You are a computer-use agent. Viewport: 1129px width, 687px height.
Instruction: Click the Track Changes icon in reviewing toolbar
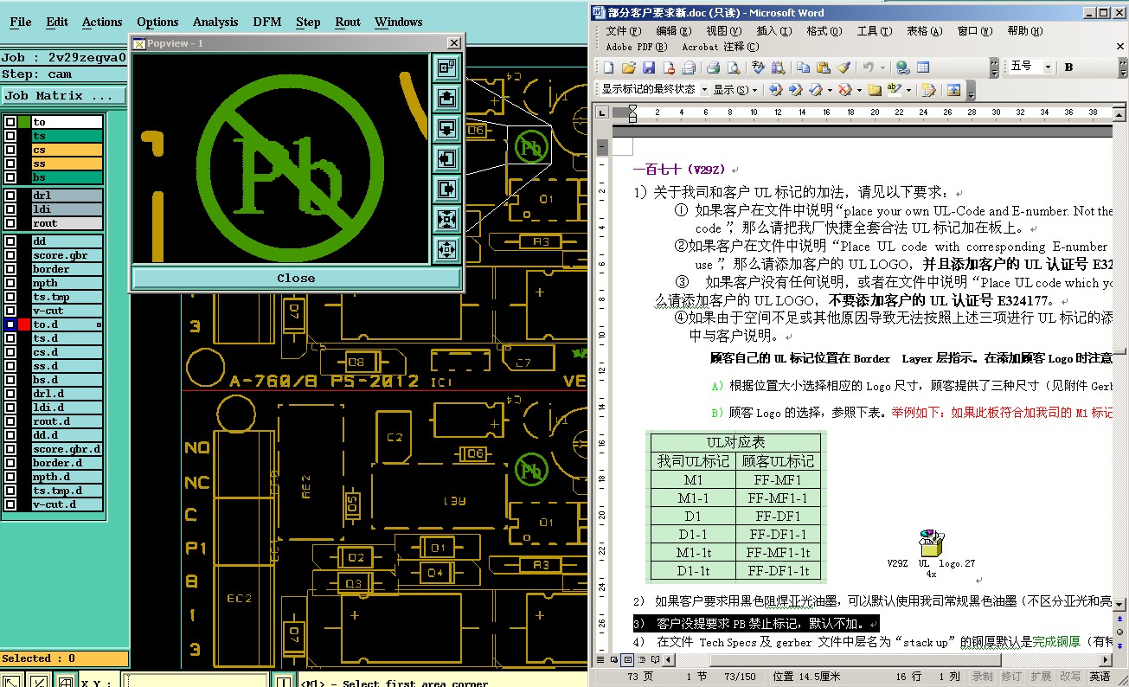[x=929, y=90]
